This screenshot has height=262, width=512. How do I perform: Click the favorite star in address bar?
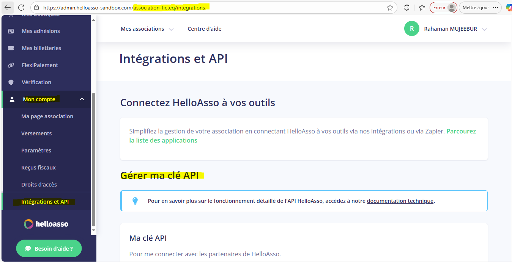[x=390, y=8]
